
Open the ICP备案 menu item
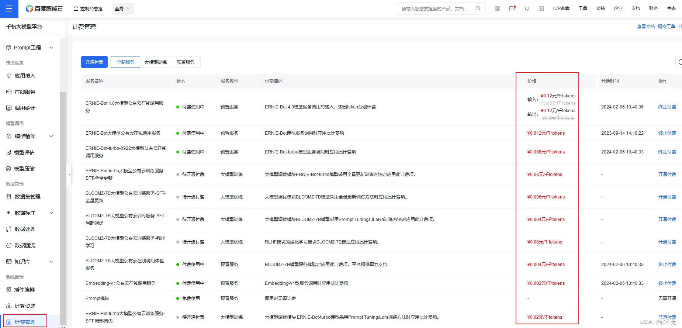[561, 8]
